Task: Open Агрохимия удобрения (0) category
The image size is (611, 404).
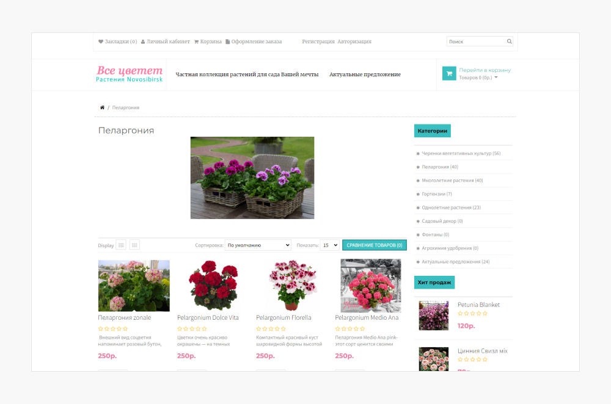Action: coord(450,248)
